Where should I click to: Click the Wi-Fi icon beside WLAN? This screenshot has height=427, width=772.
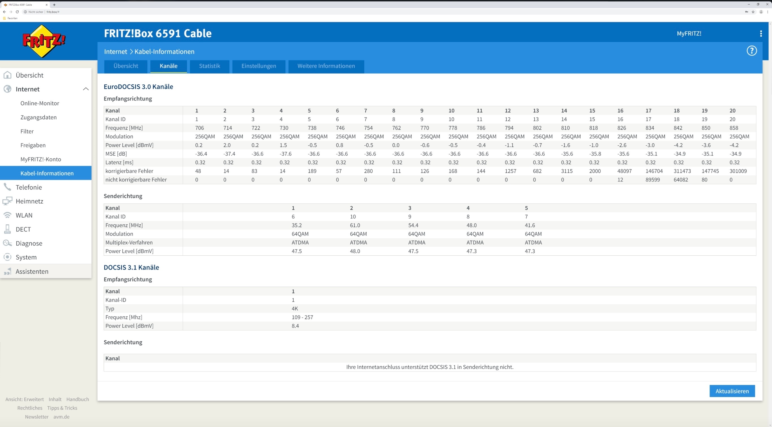[x=8, y=215]
